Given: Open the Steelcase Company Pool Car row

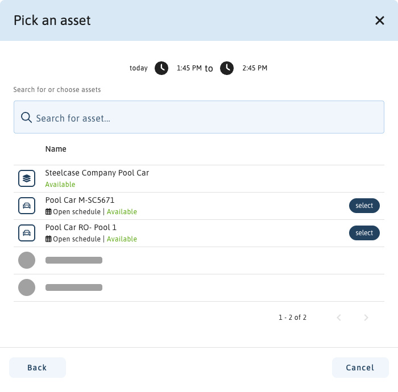Looking at the screenshot, I should tap(97, 173).
